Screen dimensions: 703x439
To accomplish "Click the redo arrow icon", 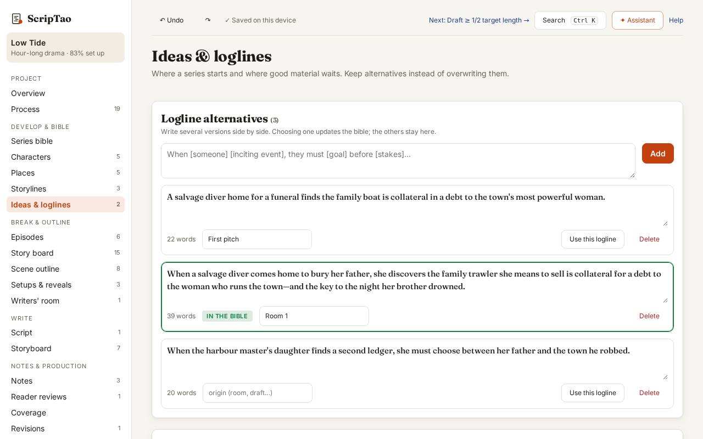I will (208, 20).
